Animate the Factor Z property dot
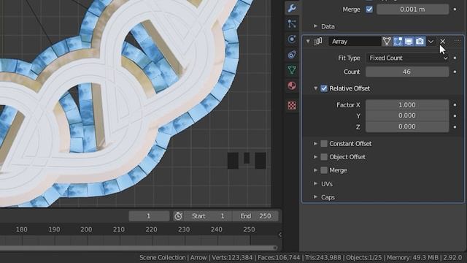467x263 pixels. tap(455, 126)
